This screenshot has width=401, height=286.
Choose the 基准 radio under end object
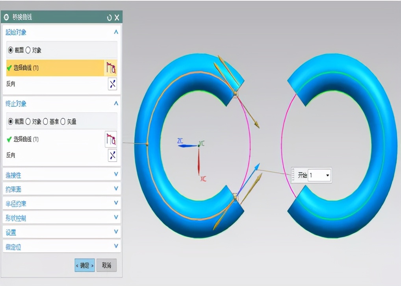45,121
